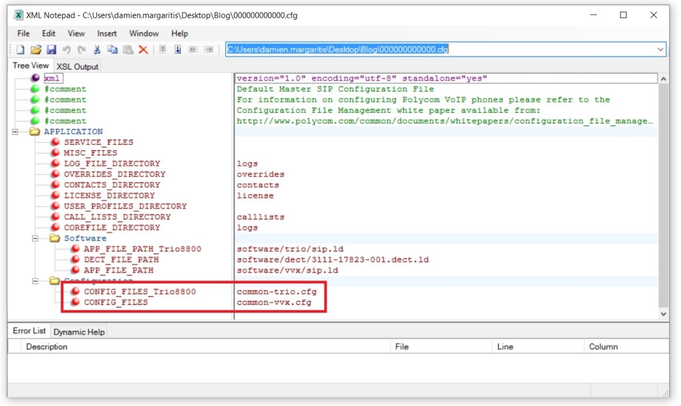The width and height of the screenshot is (681, 406).
Task: Click the red X Delete icon
Action: pyautogui.click(x=143, y=50)
